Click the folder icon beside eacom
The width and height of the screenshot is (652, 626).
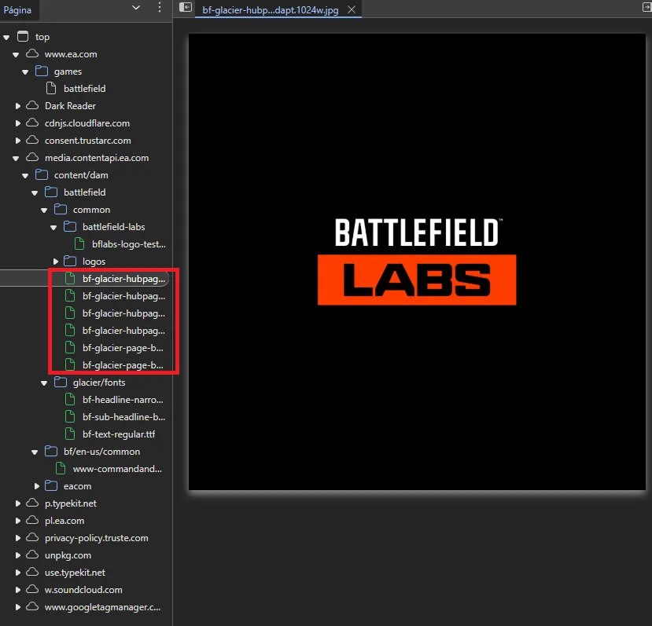pos(51,485)
